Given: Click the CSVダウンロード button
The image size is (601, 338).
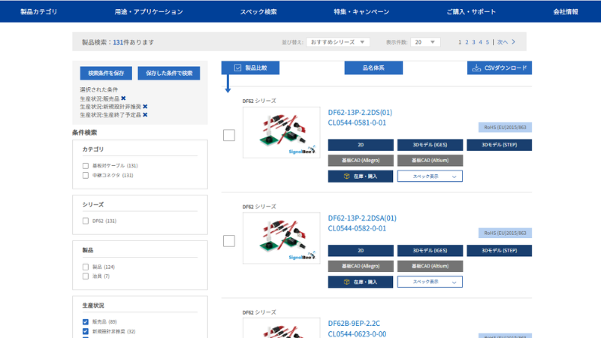Looking at the screenshot, I should (x=500, y=68).
